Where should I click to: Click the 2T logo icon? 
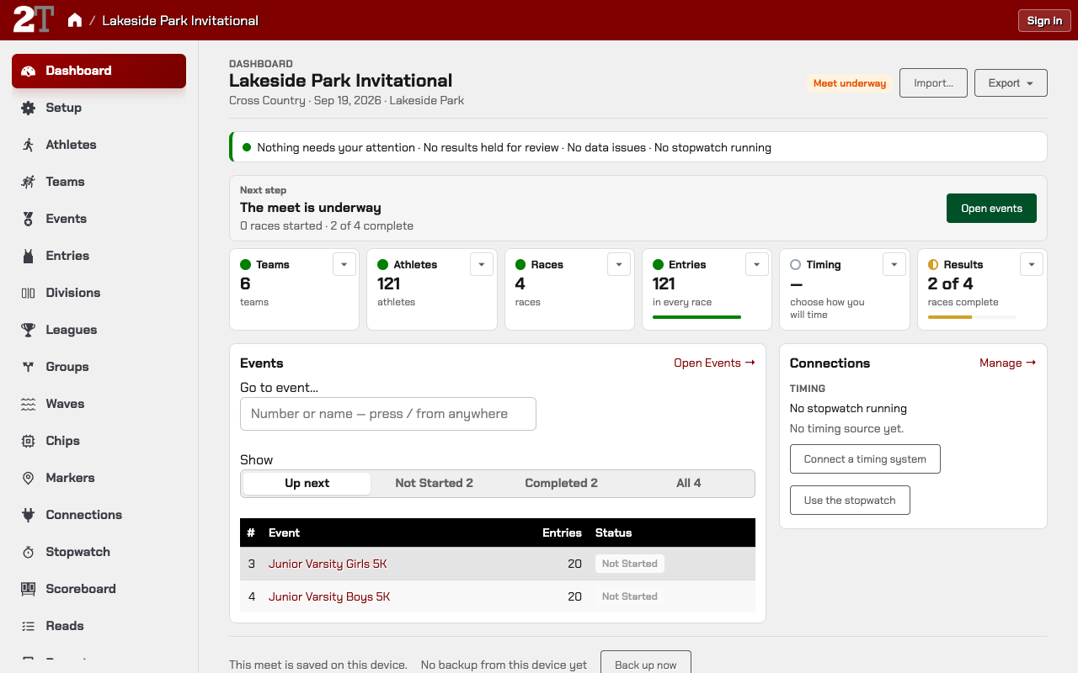point(34,19)
